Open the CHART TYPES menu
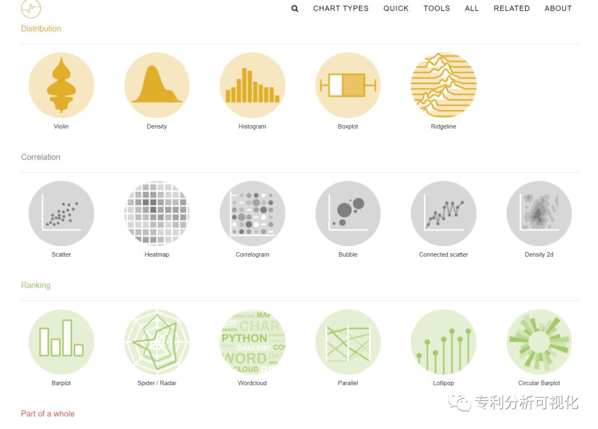 point(341,8)
